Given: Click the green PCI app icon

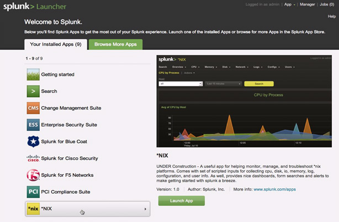Looking at the screenshot, I should 33,192.
